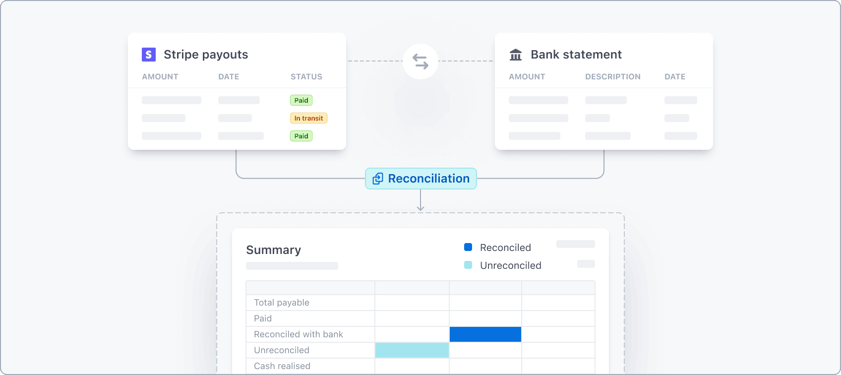This screenshot has height=375, width=841.
Task: Click the Reconciled blue legend swatch
Action: click(x=468, y=247)
